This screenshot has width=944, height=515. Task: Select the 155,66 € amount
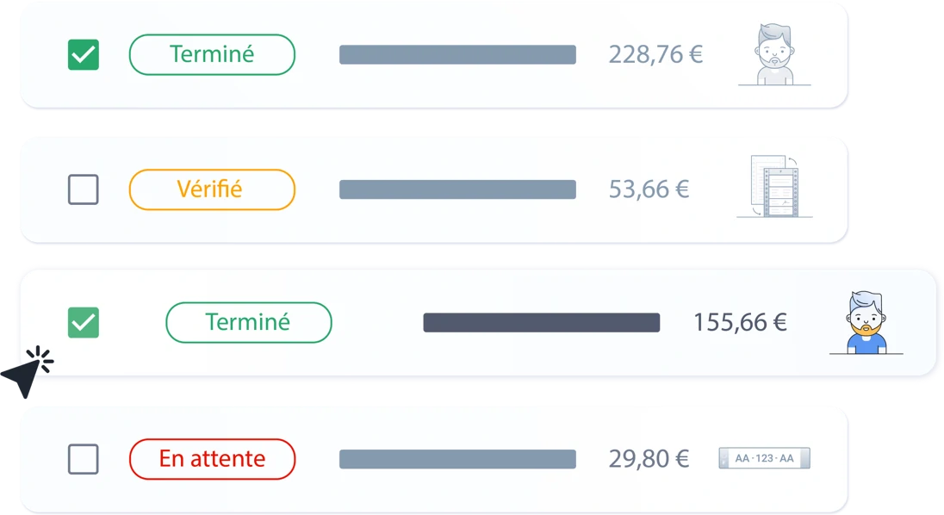740,322
